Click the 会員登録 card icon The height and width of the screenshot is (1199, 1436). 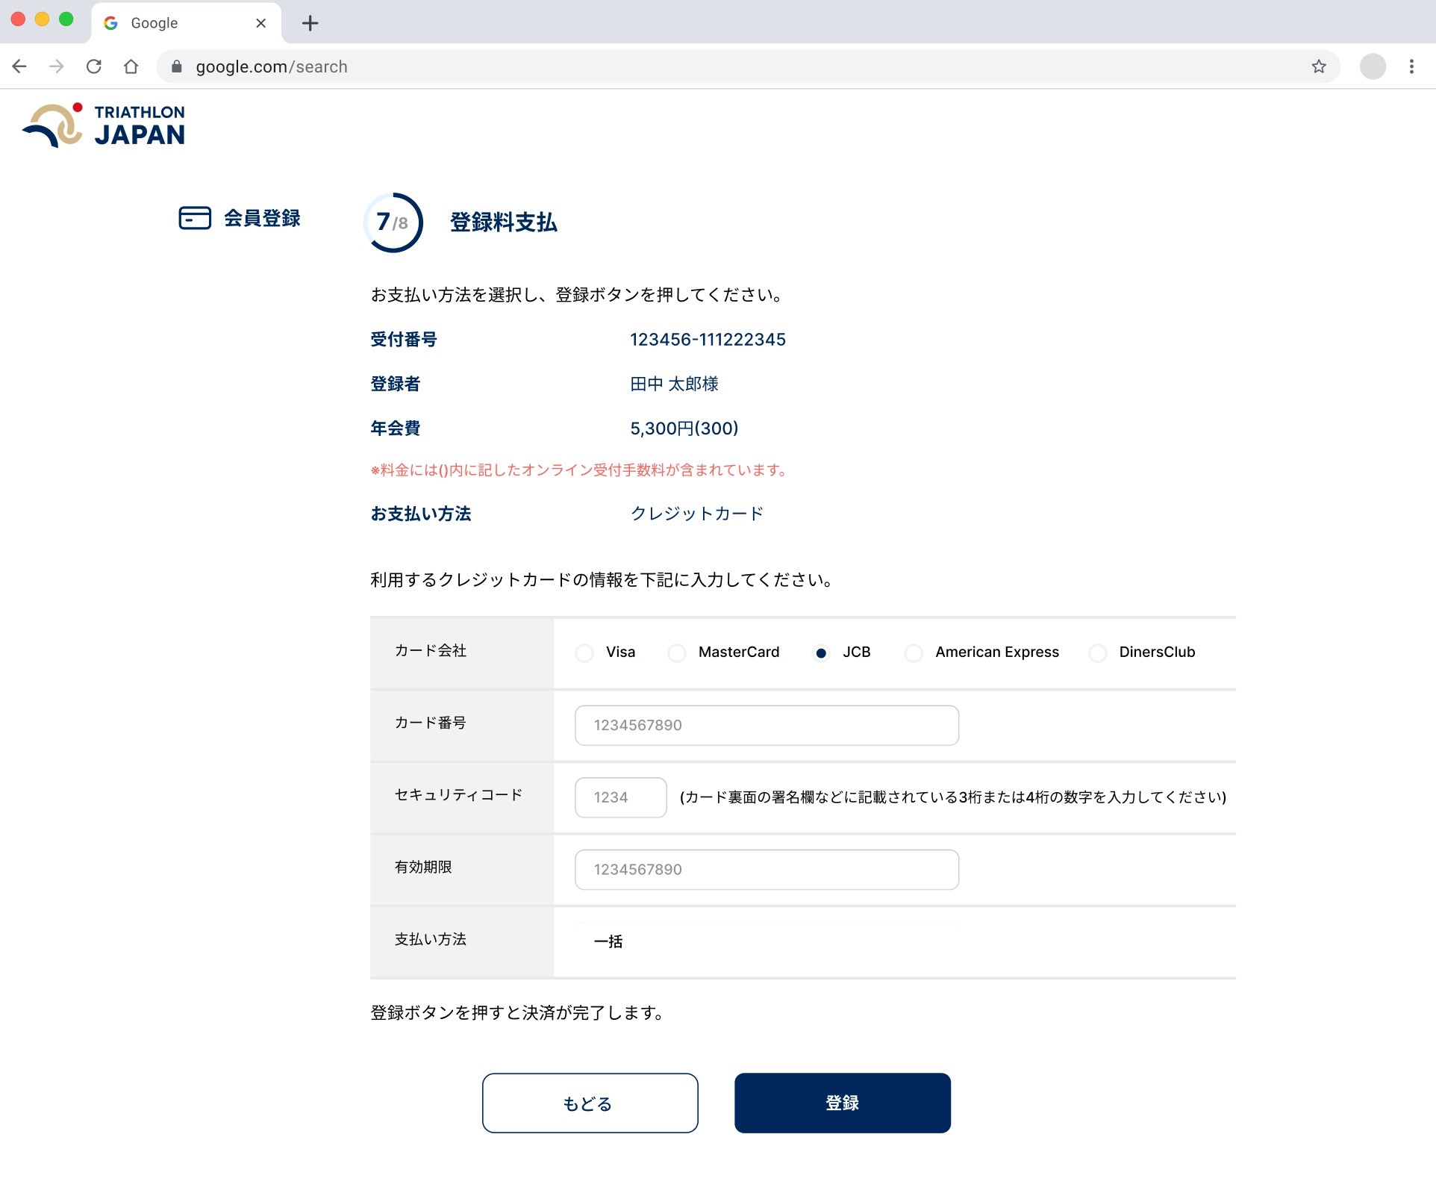195,218
